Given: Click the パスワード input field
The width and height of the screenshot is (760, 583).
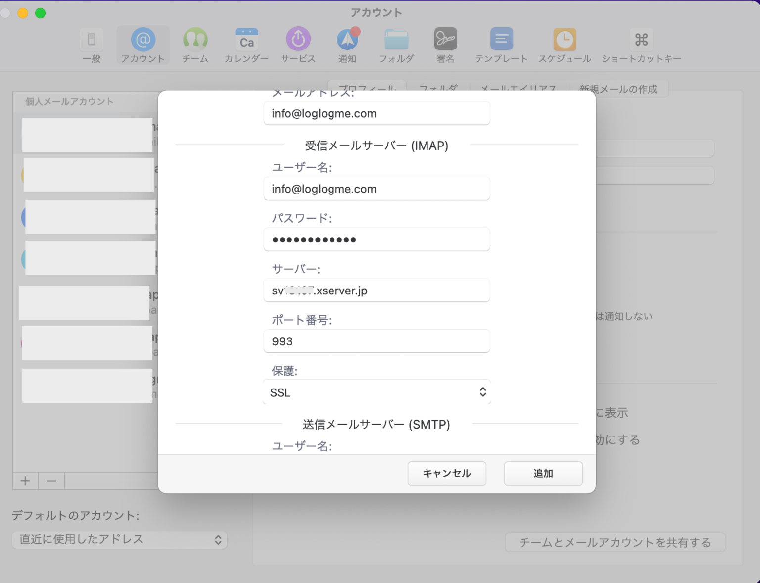Looking at the screenshot, I should pyautogui.click(x=376, y=240).
